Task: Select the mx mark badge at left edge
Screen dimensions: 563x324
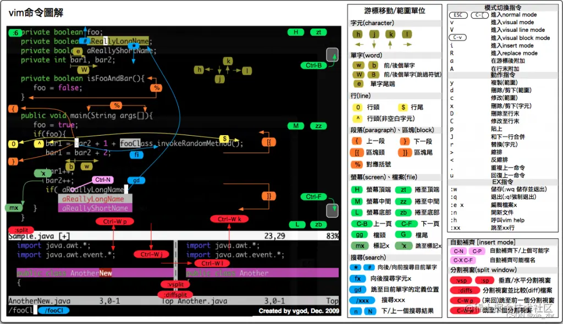Action: pyautogui.click(x=15, y=208)
